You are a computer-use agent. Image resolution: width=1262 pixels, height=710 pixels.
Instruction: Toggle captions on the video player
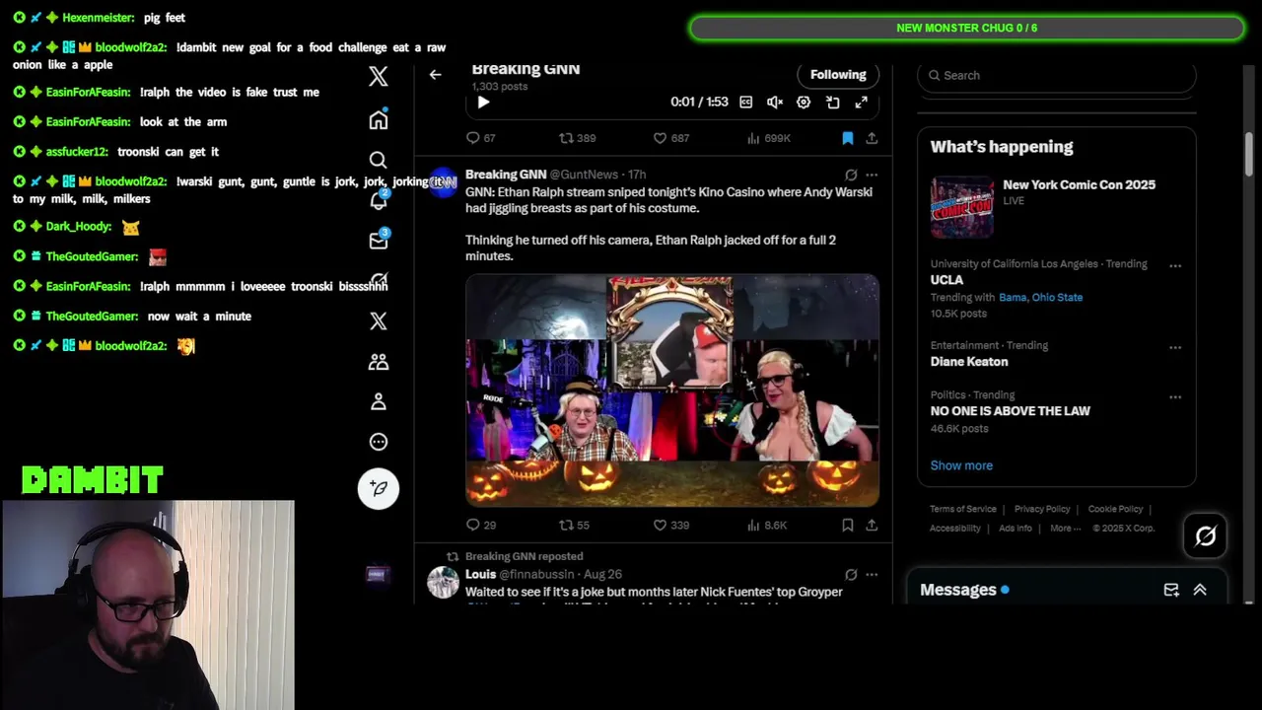click(746, 103)
